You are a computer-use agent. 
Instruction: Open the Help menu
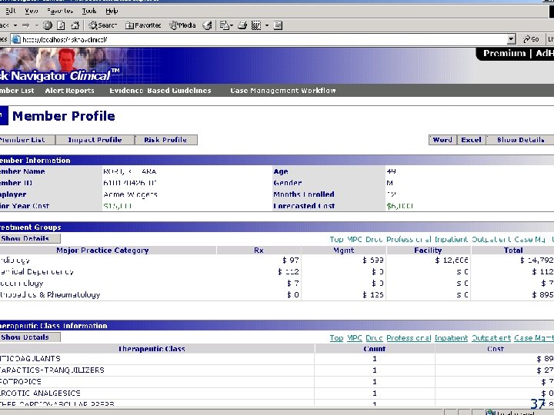click(x=112, y=11)
